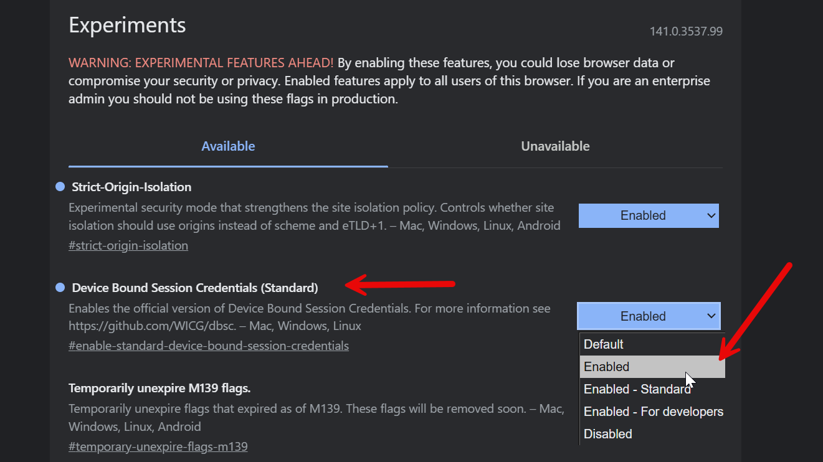
Task: Click the Experiments page heading
Action: click(127, 25)
